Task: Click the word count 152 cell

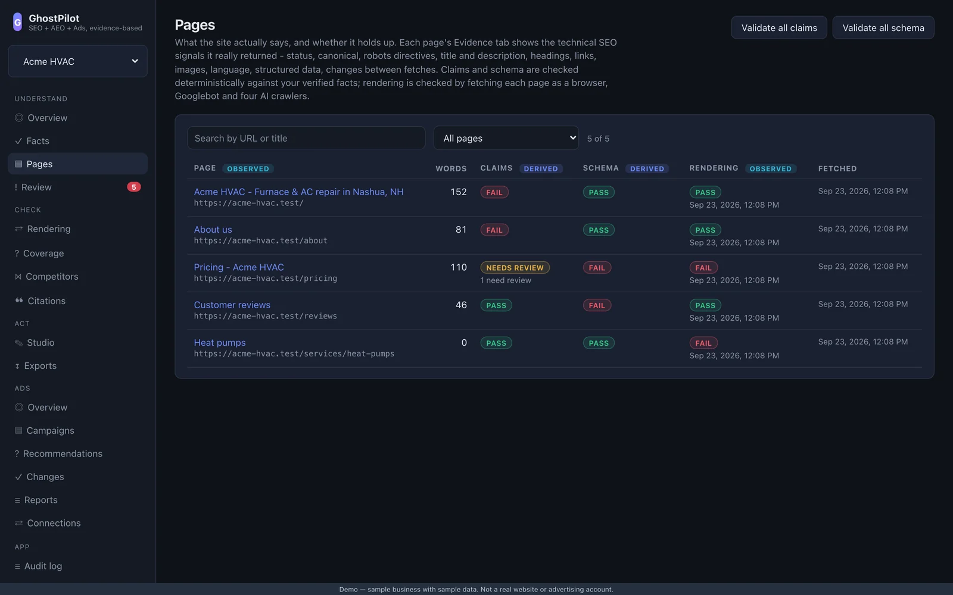Action: pos(459,192)
